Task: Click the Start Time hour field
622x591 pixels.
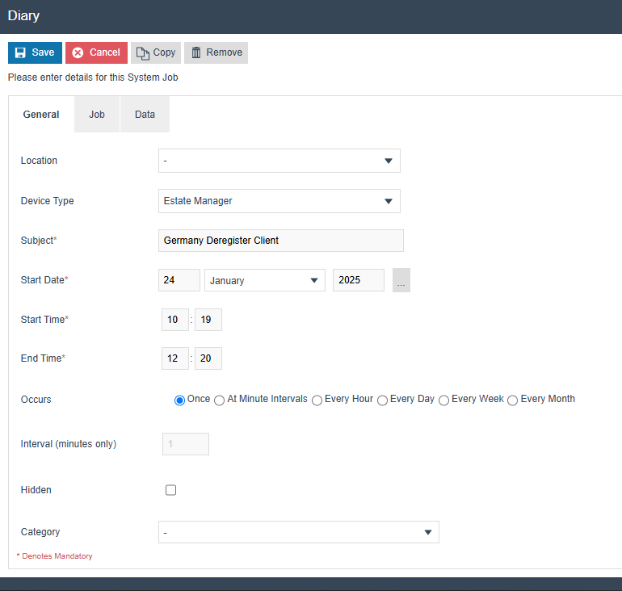Action: [174, 320]
